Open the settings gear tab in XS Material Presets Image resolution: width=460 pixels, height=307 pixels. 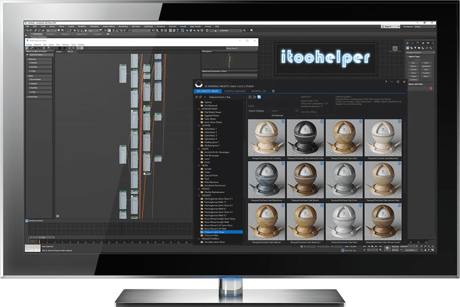(273, 91)
